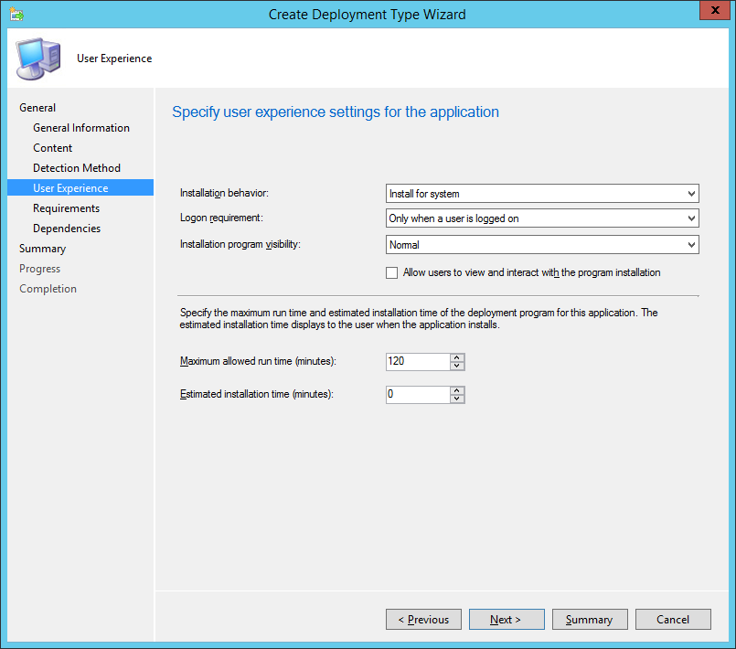Click the Next button

507,620
